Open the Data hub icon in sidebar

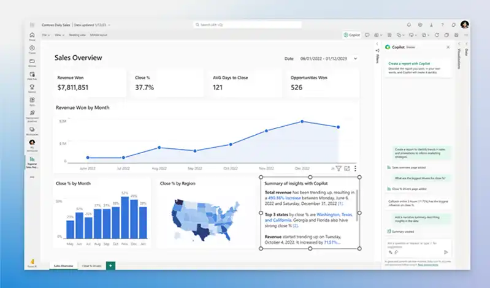(x=32, y=75)
